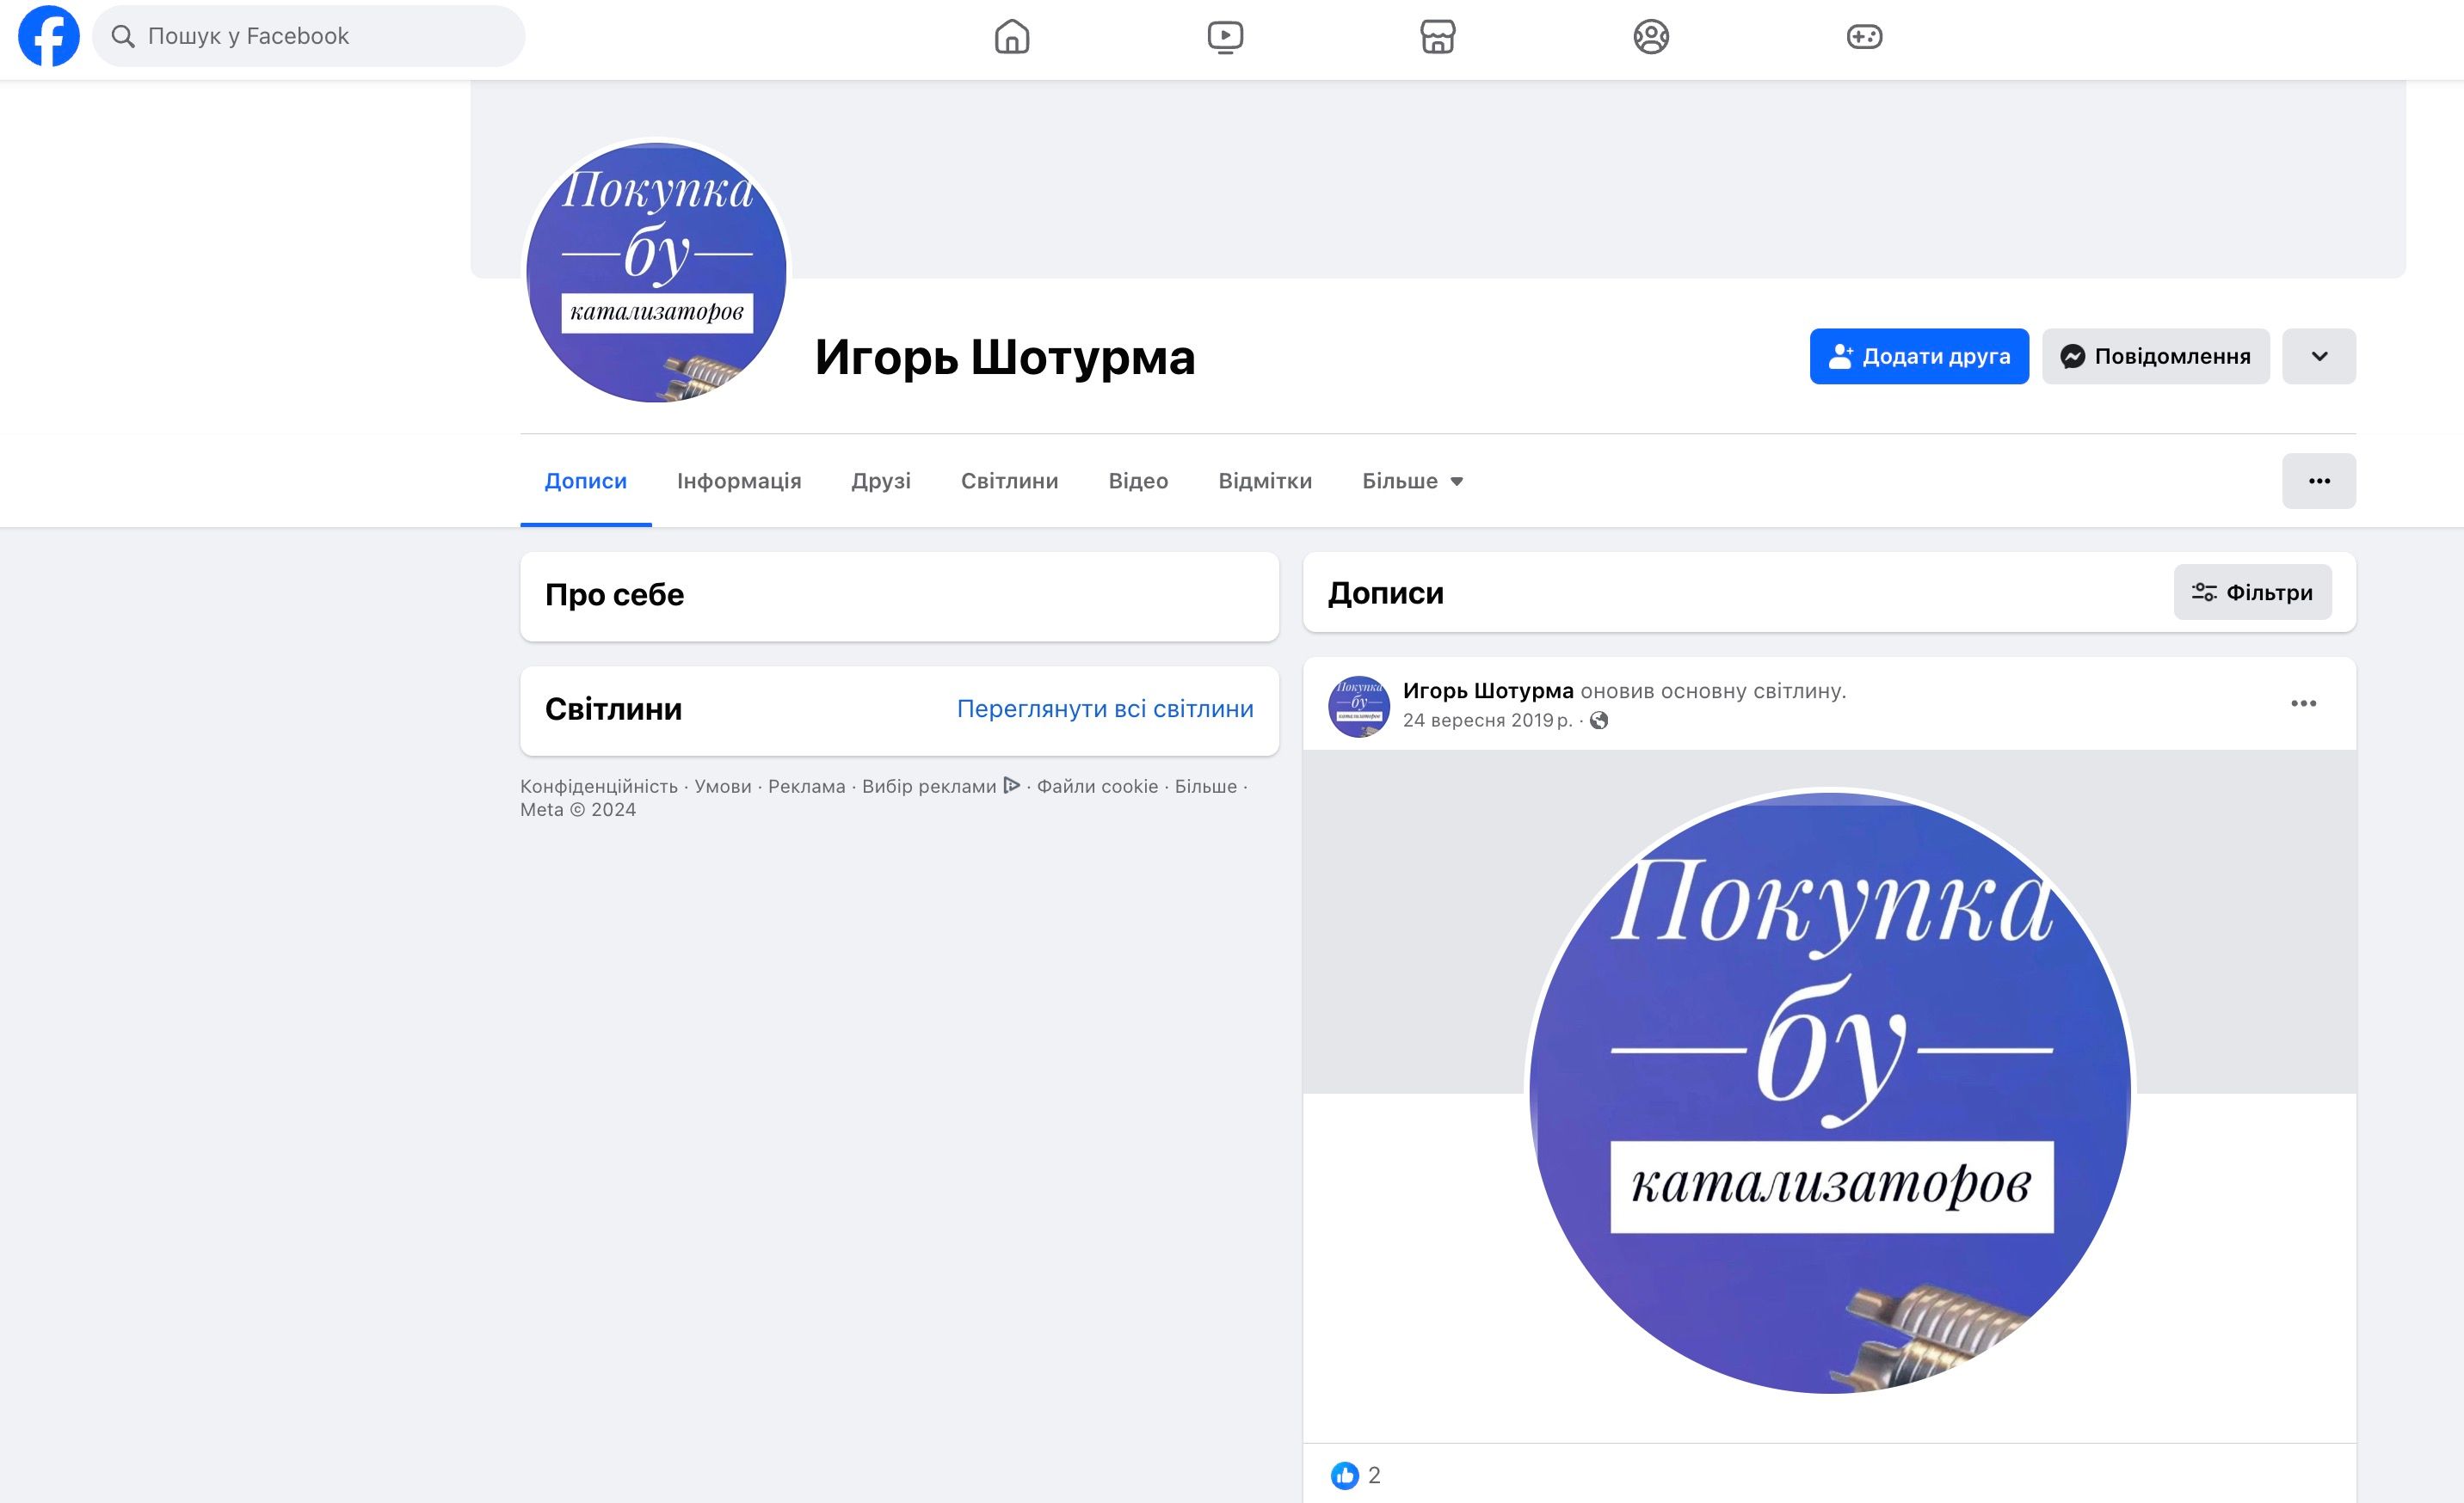2464x1503 pixels.
Task: Click the like reaction icon on post
Action: (x=1344, y=1475)
